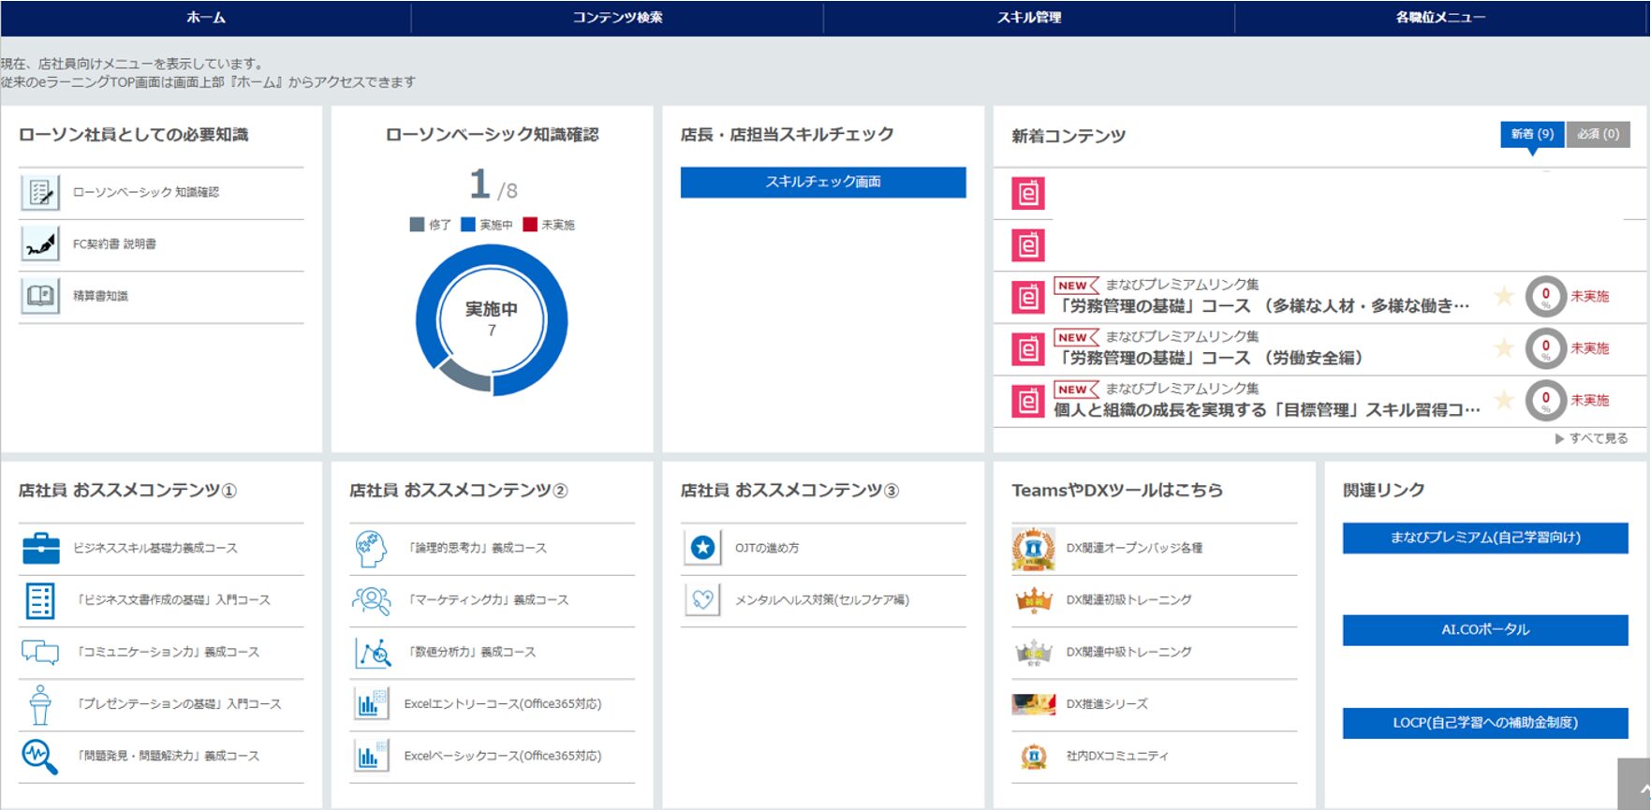Click the 社内DXコミュニティ badge icon
The height and width of the screenshot is (810, 1651).
1034,757
